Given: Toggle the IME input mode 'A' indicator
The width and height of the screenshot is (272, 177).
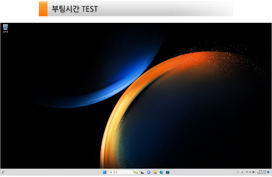Looking at the screenshot, I should click(242, 172).
